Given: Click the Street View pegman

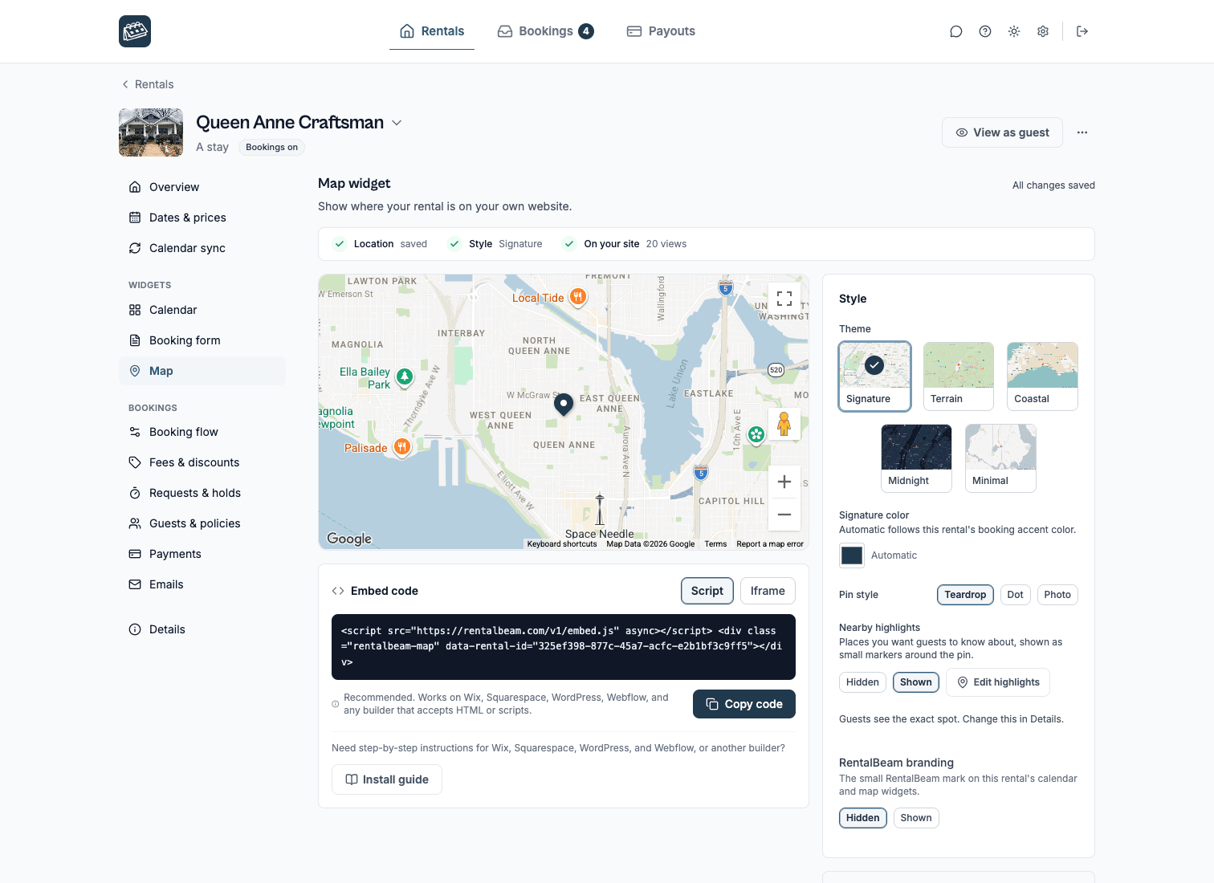Looking at the screenshot, I should [784, 424].
